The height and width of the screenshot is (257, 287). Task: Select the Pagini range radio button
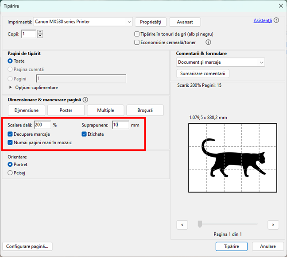(10, 79)
